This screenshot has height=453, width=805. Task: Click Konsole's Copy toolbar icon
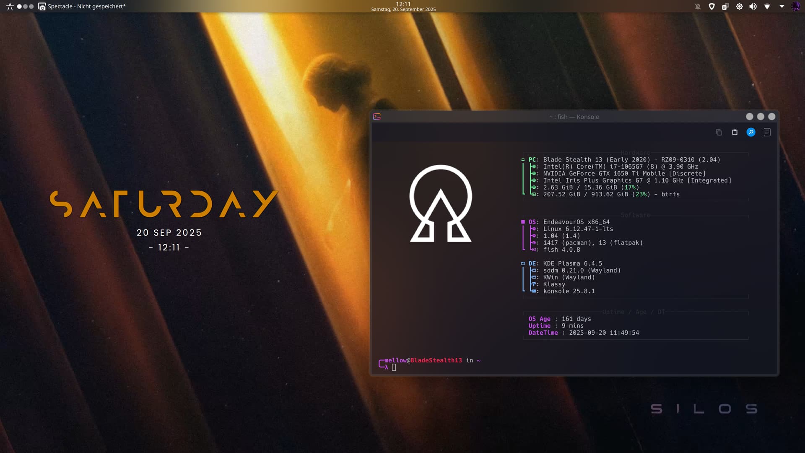click(719, 133)
